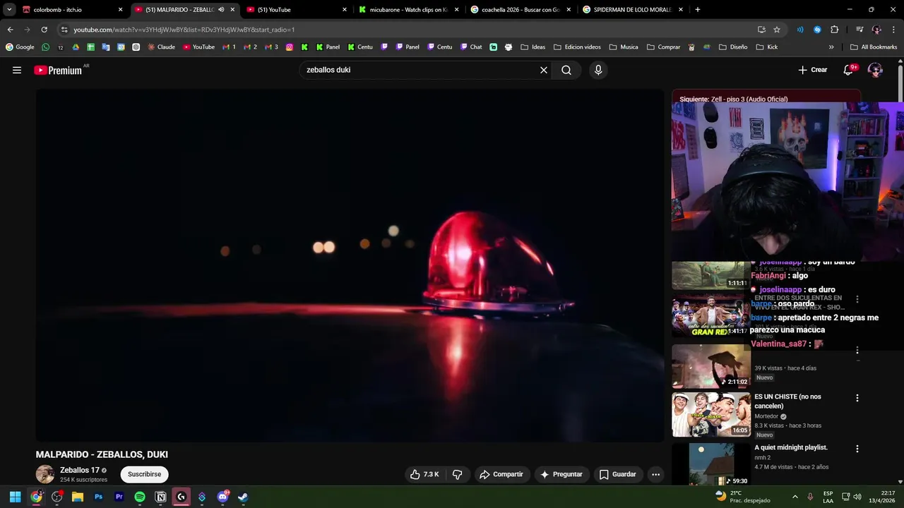Open the Chat bookmark

(x=471, y=47)
